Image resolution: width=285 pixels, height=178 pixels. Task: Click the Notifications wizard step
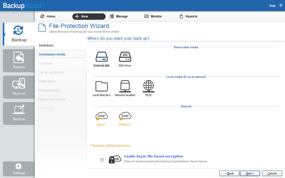click(x=48, y=81)
